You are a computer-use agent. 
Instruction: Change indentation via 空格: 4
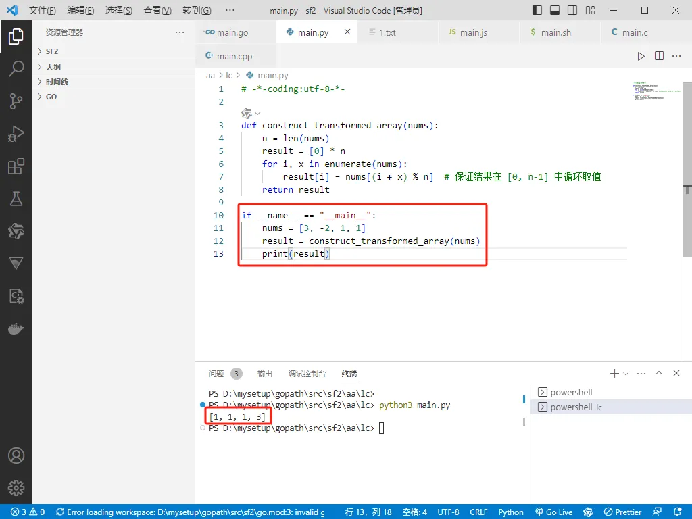point(414,512)
